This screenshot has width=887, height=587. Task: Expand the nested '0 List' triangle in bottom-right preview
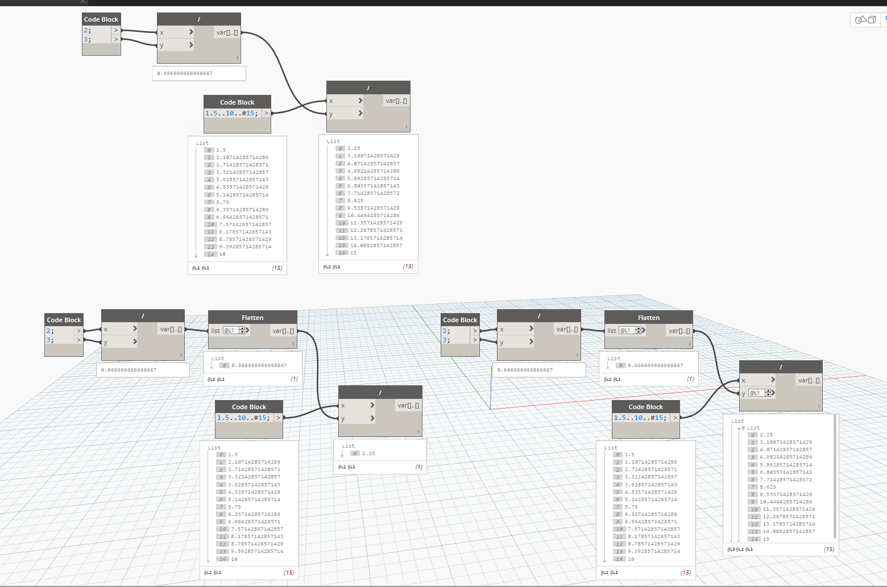[739, 428]
